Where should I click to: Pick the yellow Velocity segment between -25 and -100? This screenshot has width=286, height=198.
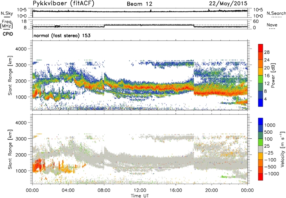pyautogui.click(x=261, y=156)
